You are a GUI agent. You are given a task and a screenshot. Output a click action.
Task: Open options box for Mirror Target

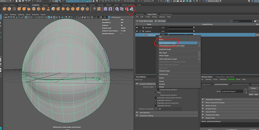(x=199, y=56)
